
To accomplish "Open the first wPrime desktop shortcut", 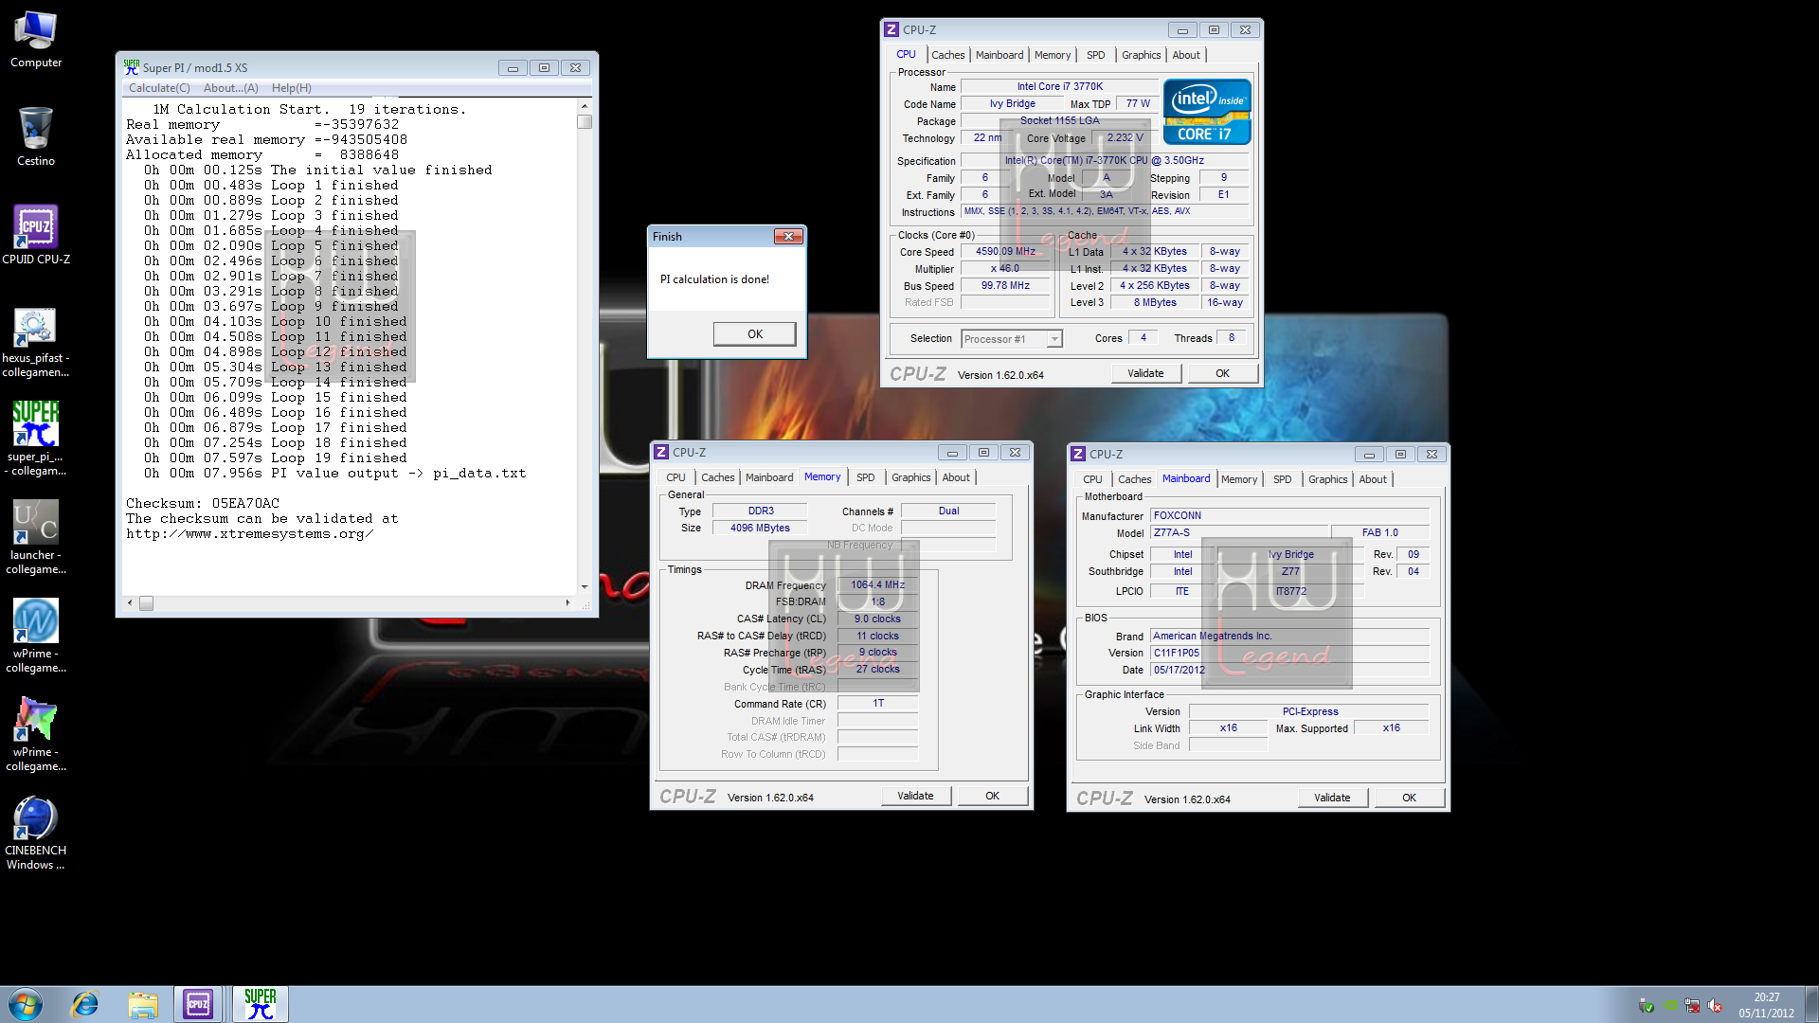I will click(x=36, y=636).
